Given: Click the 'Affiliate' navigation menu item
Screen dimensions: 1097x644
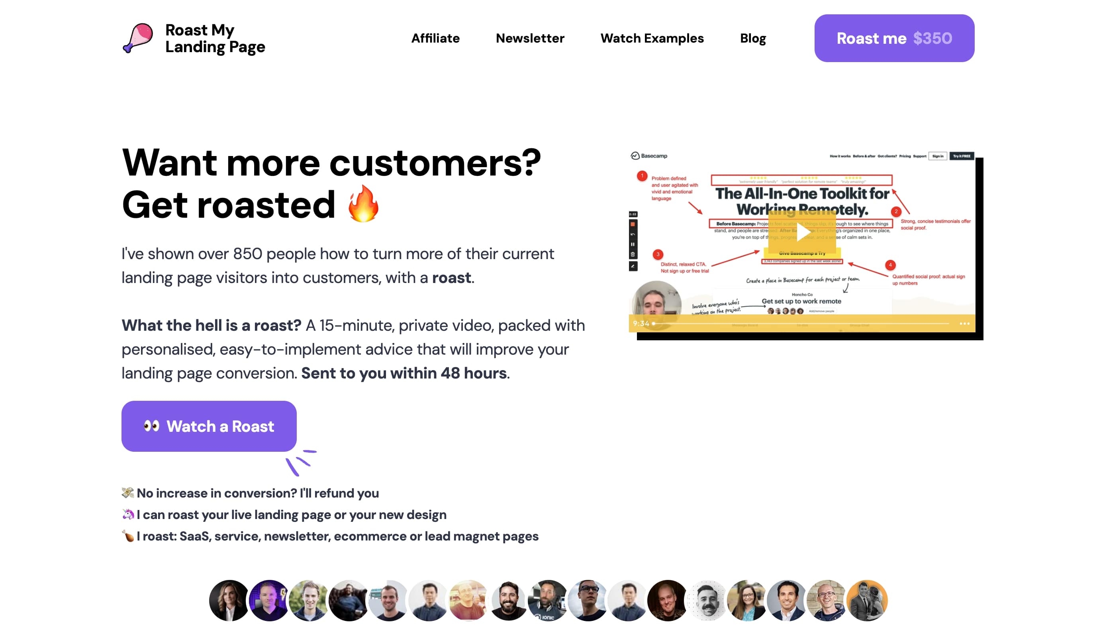Looking at the screenshot, I should point(435,37).
